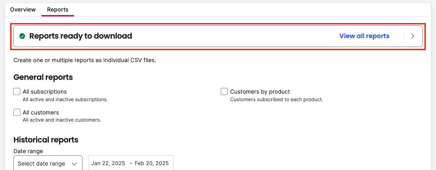Screen dimensions: 436x170
Task: Expand the Select date range combo box
Action: (48, 163)
